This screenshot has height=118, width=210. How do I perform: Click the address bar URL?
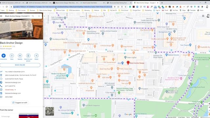click(x=63, y=7)
